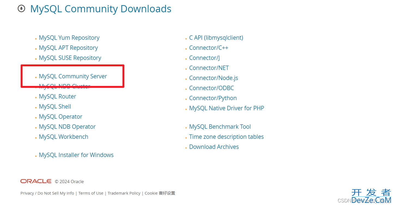Open Terms of Use footer link
This screenshot has width=394, height=206.
coord(91,193)
